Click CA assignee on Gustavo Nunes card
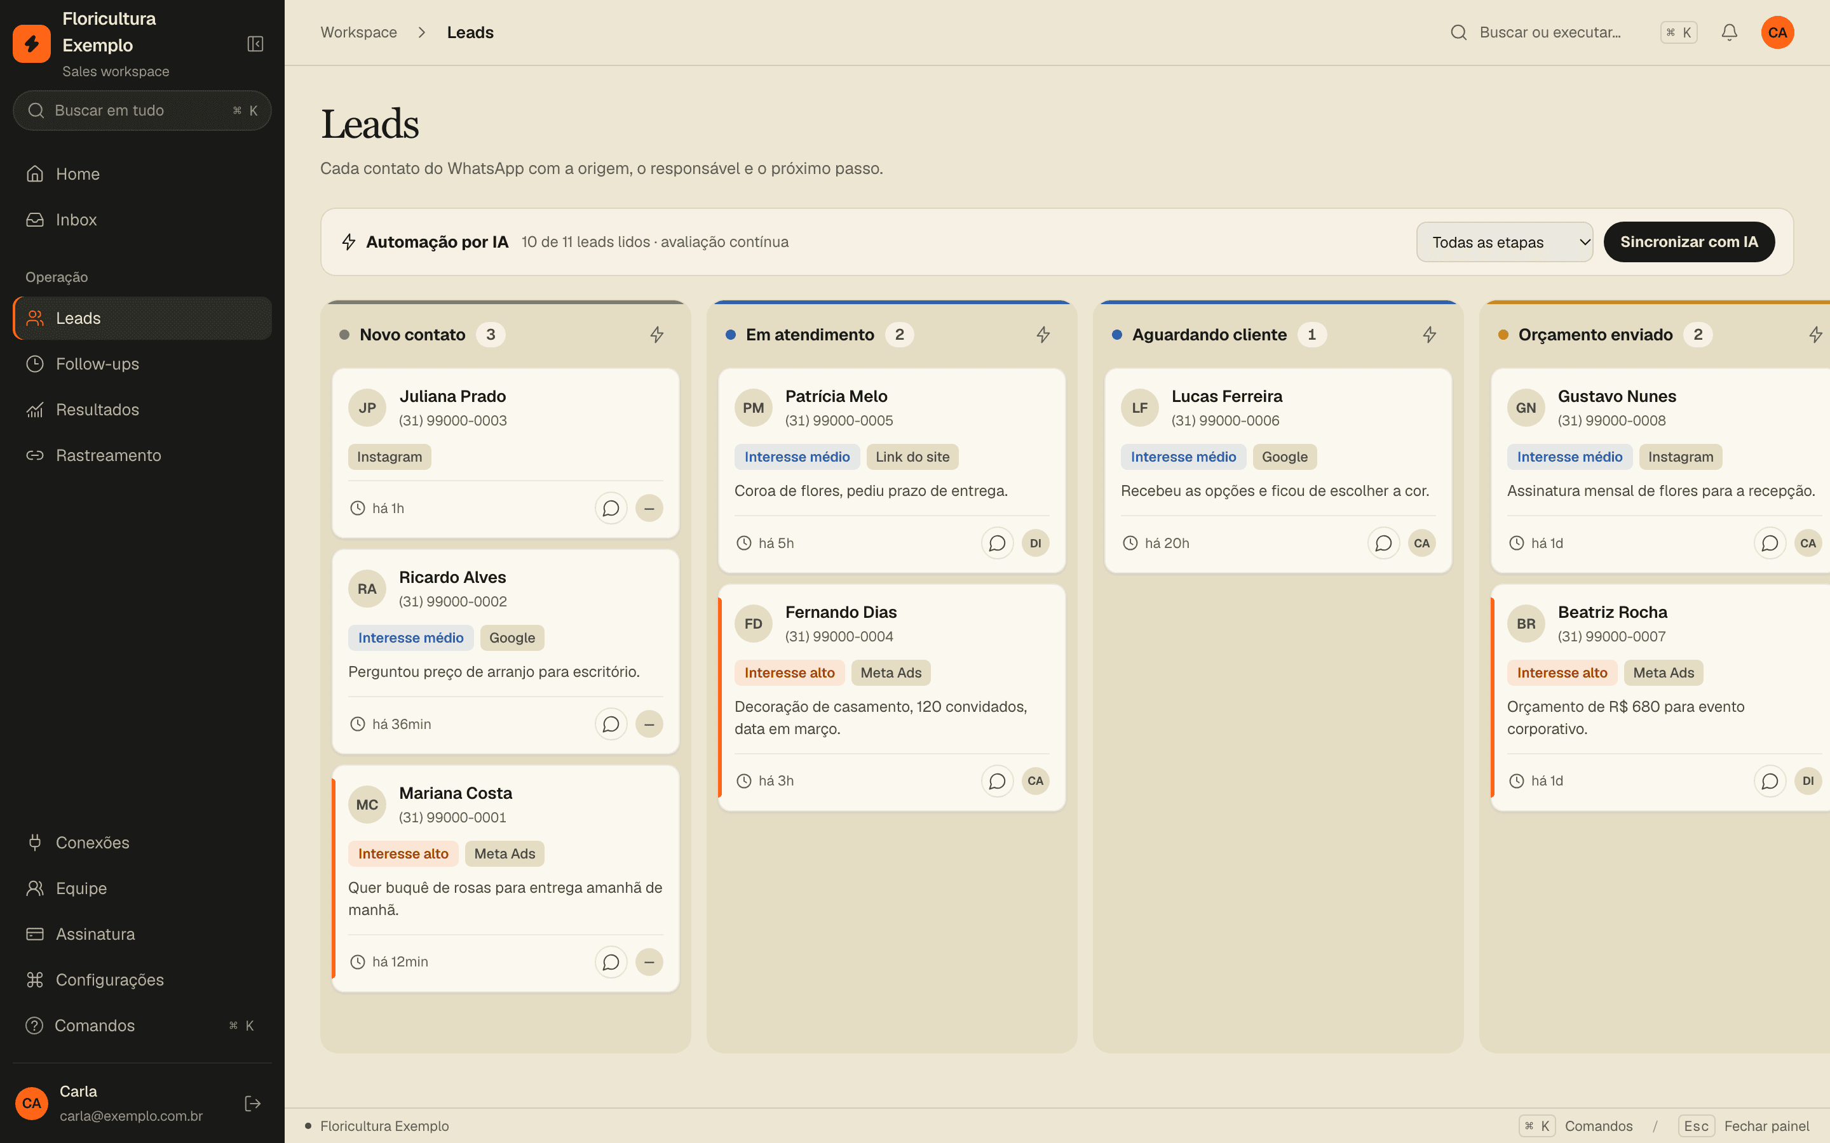The width and height of the screenshot is (1830, 1143). pos(1808,543)
